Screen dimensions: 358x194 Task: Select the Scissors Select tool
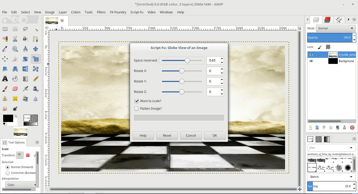point(15,39)
